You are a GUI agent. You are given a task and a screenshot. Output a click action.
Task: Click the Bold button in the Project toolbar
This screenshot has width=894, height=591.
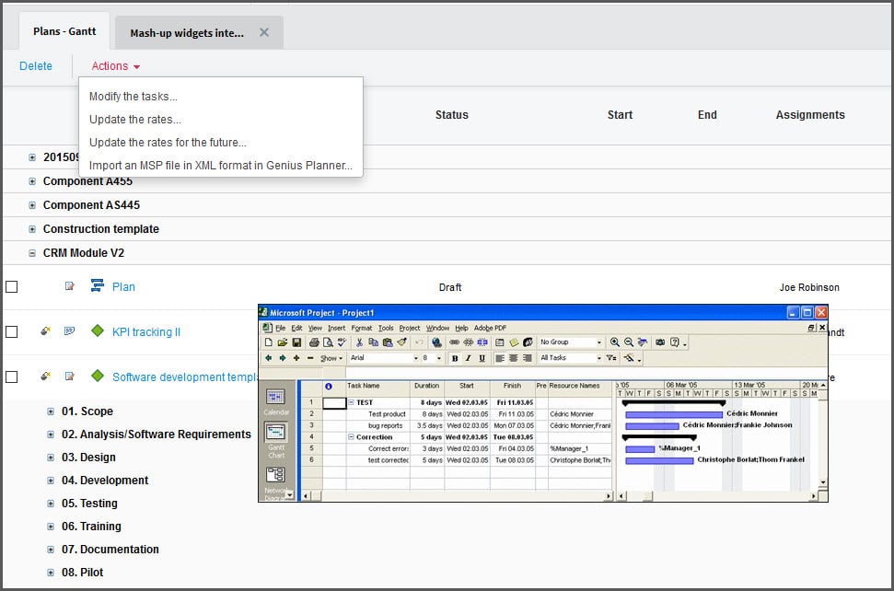[x=455, y=358]
